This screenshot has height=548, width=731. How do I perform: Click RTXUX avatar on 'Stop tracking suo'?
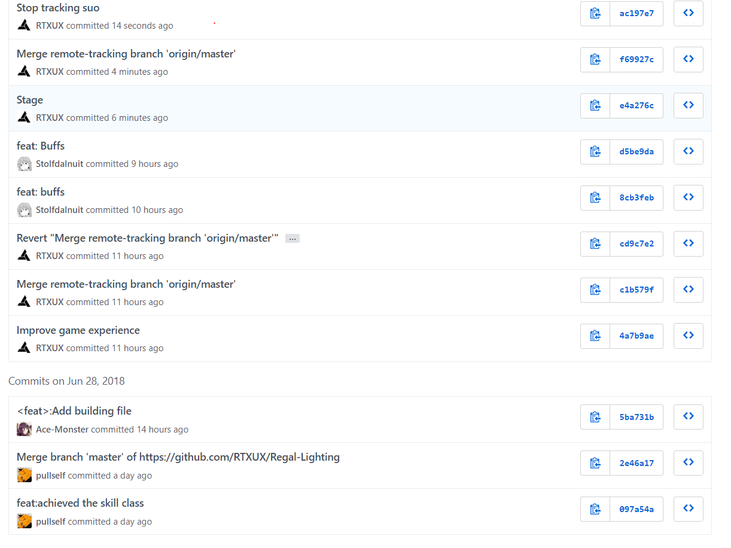24,25
